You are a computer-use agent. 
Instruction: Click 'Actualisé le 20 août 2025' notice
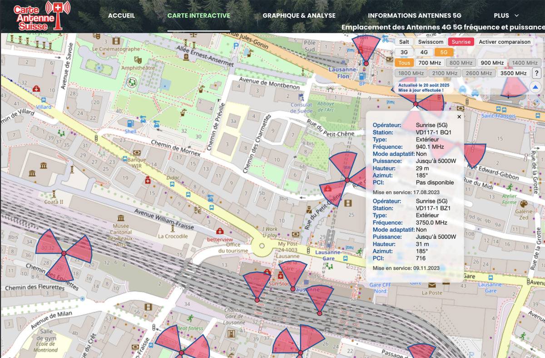(424, 85)
